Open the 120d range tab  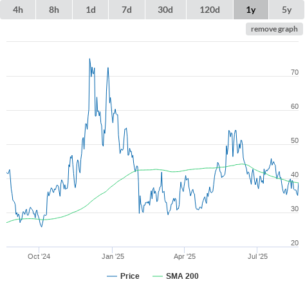click(210, 10)
